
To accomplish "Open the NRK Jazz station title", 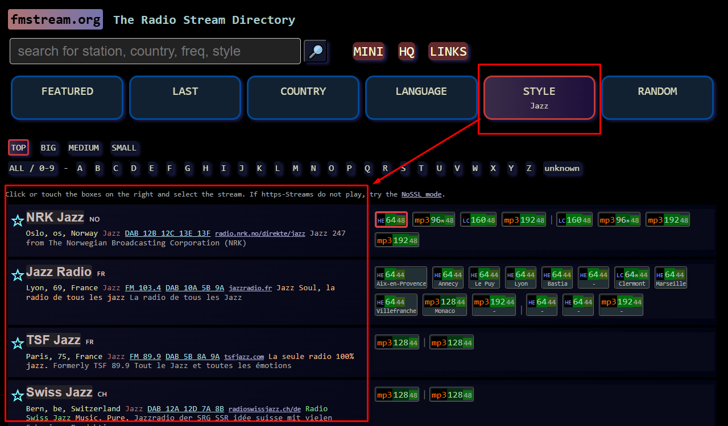I will pyautogui.click(x=55, y=217).
